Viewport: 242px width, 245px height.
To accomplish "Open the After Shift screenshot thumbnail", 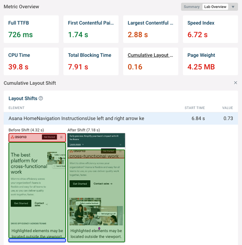I will click(x=96, y=188).
